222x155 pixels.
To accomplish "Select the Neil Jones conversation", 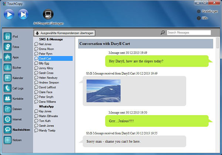I will tap(45, 44).
